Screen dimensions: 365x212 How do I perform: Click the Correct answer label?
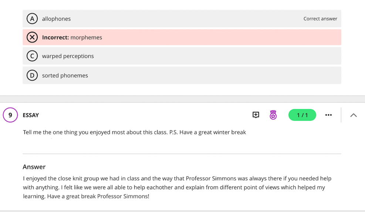click(320, 19)
